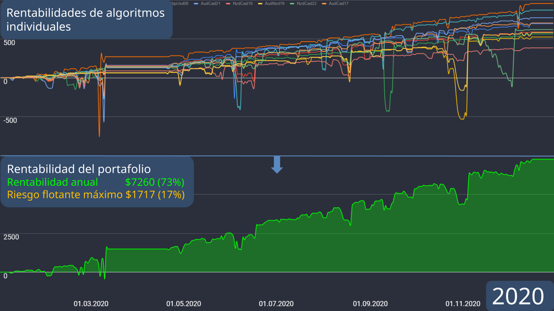This screenshot has width=554, height=311.
Task: Click the 01.11.2020 date axis label
Action: 463,304
